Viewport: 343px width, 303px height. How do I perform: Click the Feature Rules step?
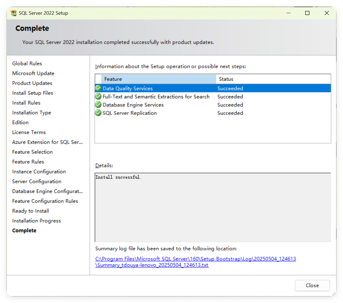(x=28, y=162)
